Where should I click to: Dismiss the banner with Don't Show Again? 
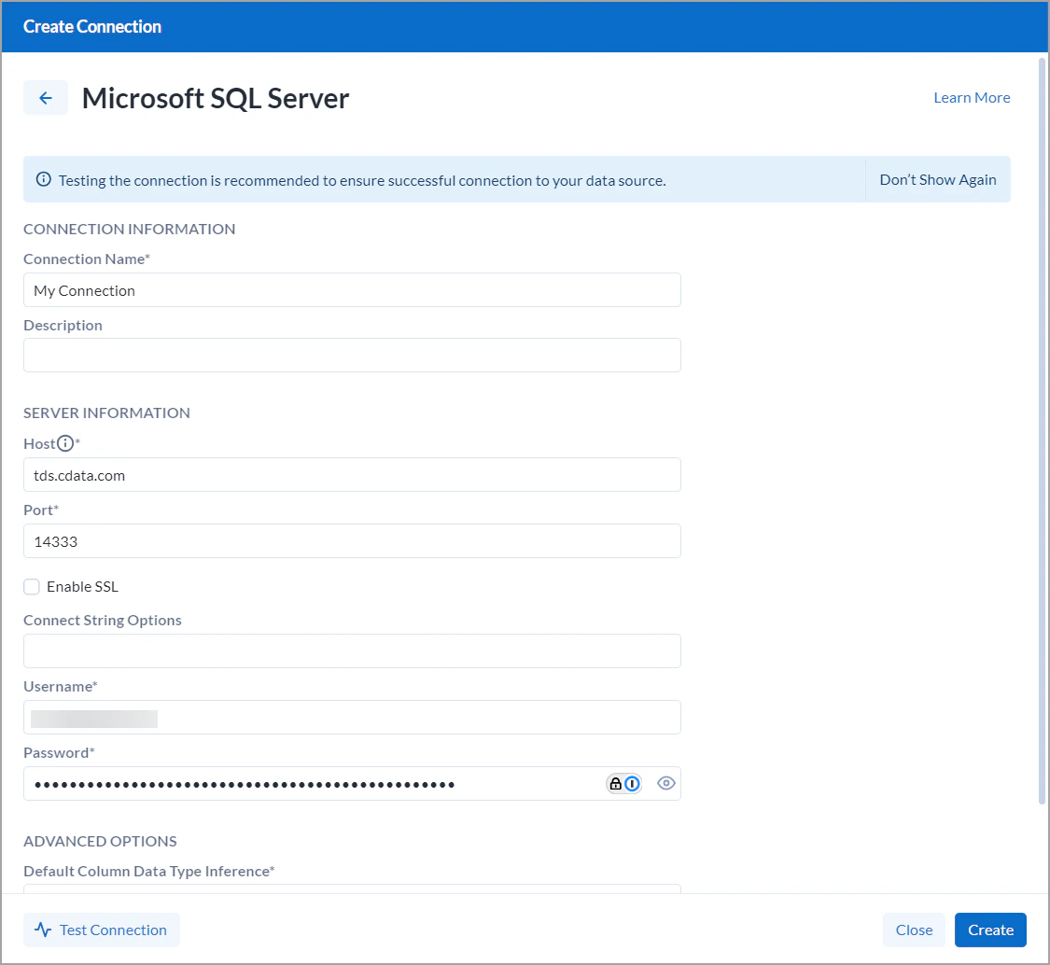938,179
